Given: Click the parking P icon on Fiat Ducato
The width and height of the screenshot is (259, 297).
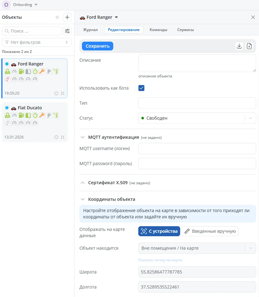Looking at the screenshot, I should (49, 115).
